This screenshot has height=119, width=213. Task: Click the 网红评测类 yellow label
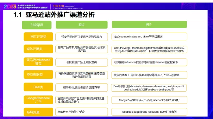(x=38, y=36)
